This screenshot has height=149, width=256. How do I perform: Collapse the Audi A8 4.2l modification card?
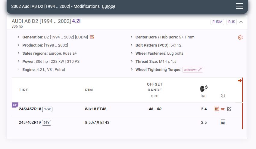241,22
